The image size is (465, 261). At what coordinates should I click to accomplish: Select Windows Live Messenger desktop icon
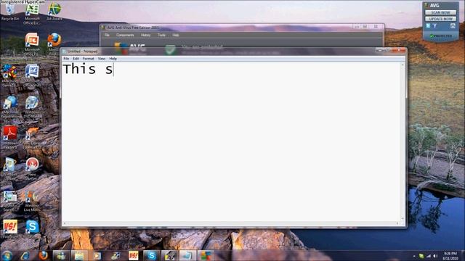pyautogui.click(x=31, y=202)
